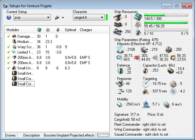Image resolution: width=195 pixels, height=140 pixels.
Task: Click Squad Commander right click to set
Action: pos(141,134)
